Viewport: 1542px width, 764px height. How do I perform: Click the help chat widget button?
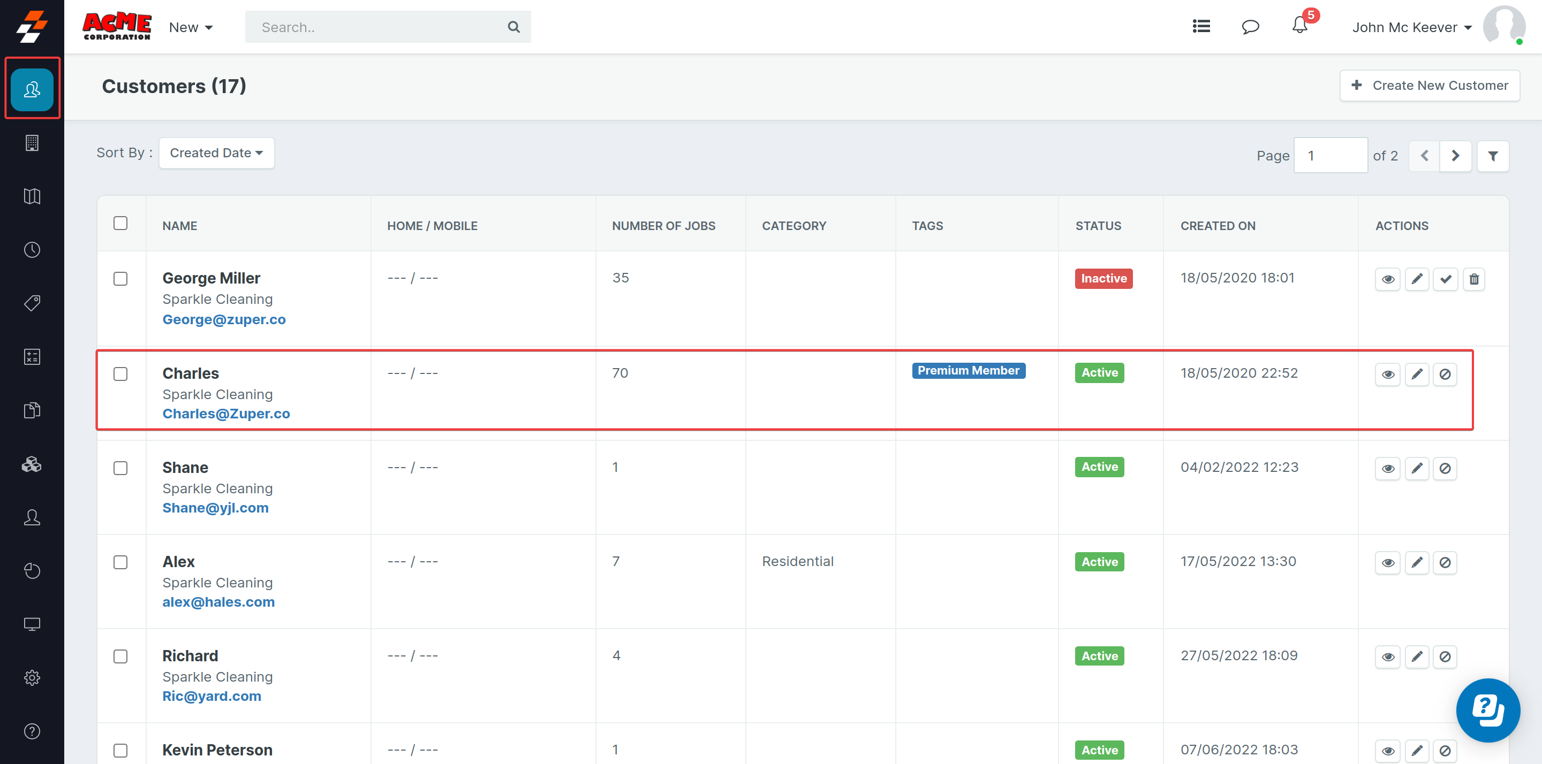tap(1487, 709)
